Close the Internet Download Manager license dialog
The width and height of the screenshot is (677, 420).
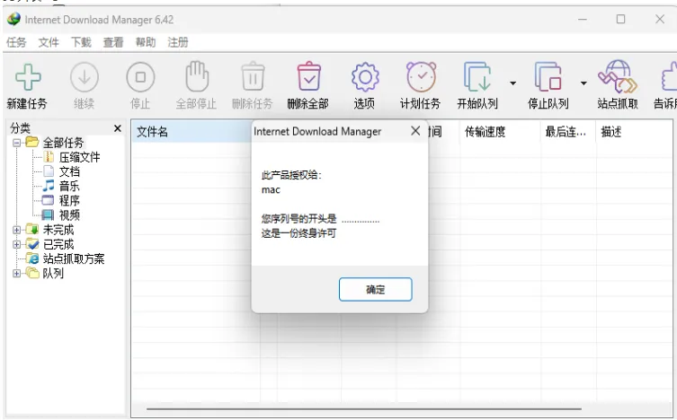(415, 131)
